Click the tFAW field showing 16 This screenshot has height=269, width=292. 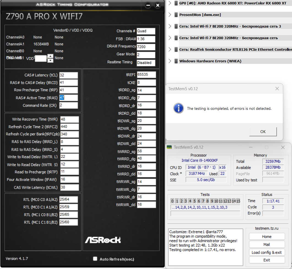69,179
